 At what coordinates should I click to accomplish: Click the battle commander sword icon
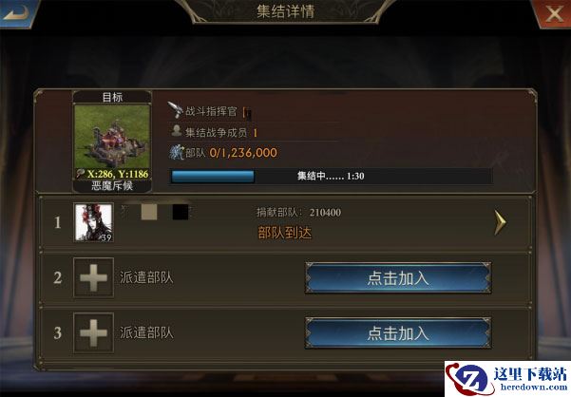tap(176, 109)
